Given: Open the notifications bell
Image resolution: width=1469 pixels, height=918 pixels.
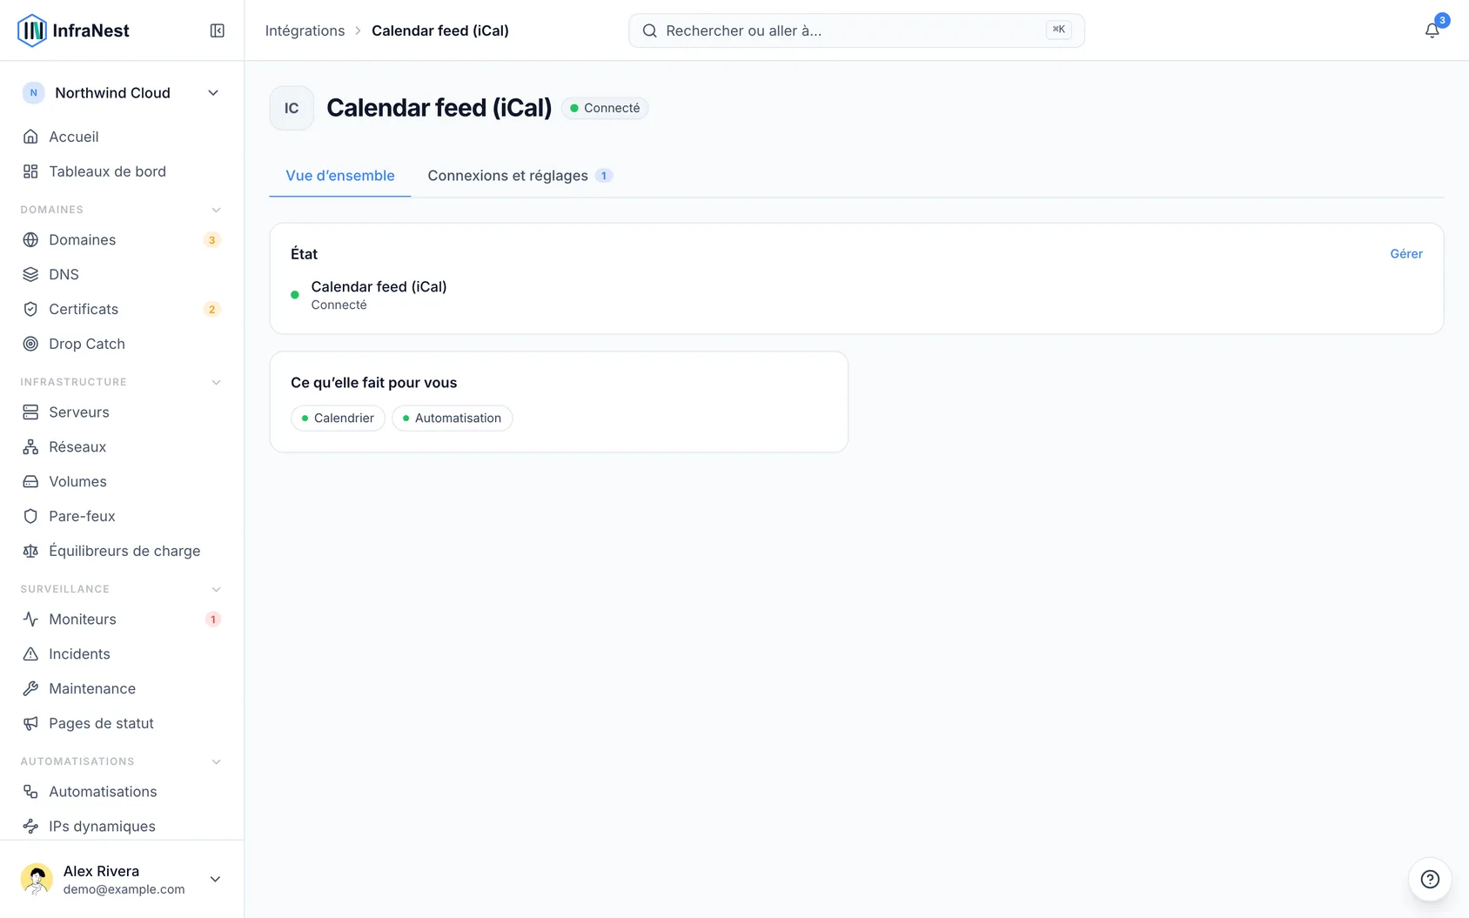Looking at the screenshot, I should [1432, 30].
